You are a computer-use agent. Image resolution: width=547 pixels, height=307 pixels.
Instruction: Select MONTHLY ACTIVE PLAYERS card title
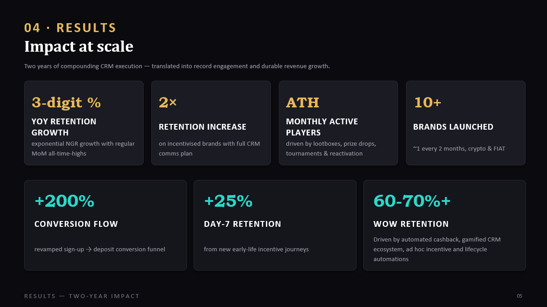tap(322, 127)
